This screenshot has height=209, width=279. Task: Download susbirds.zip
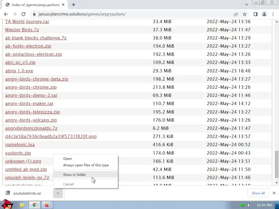(18, 153)
